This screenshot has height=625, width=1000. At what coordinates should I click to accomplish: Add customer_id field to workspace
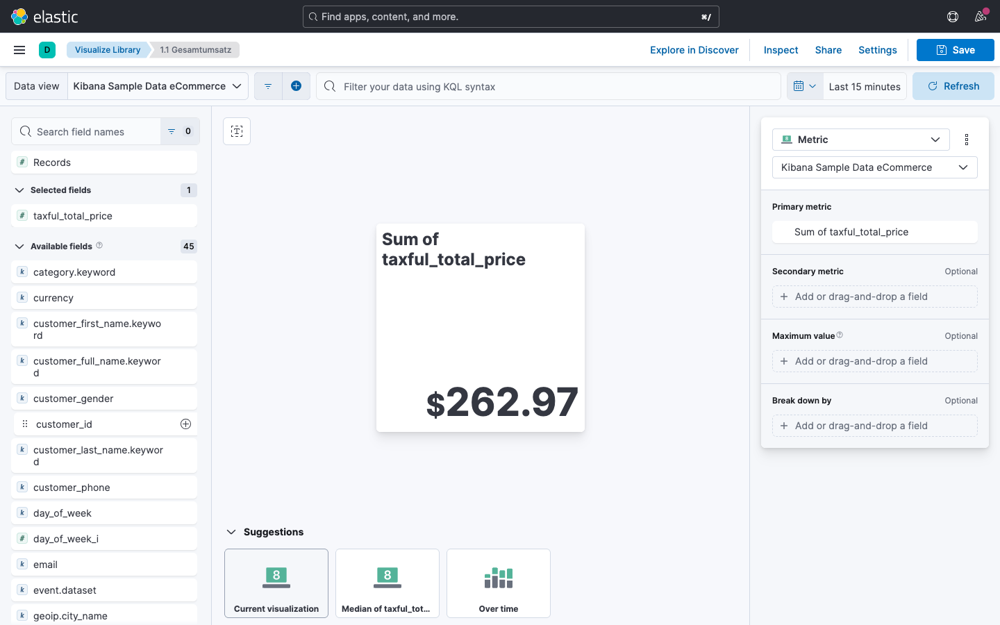(x=185, y=424)
